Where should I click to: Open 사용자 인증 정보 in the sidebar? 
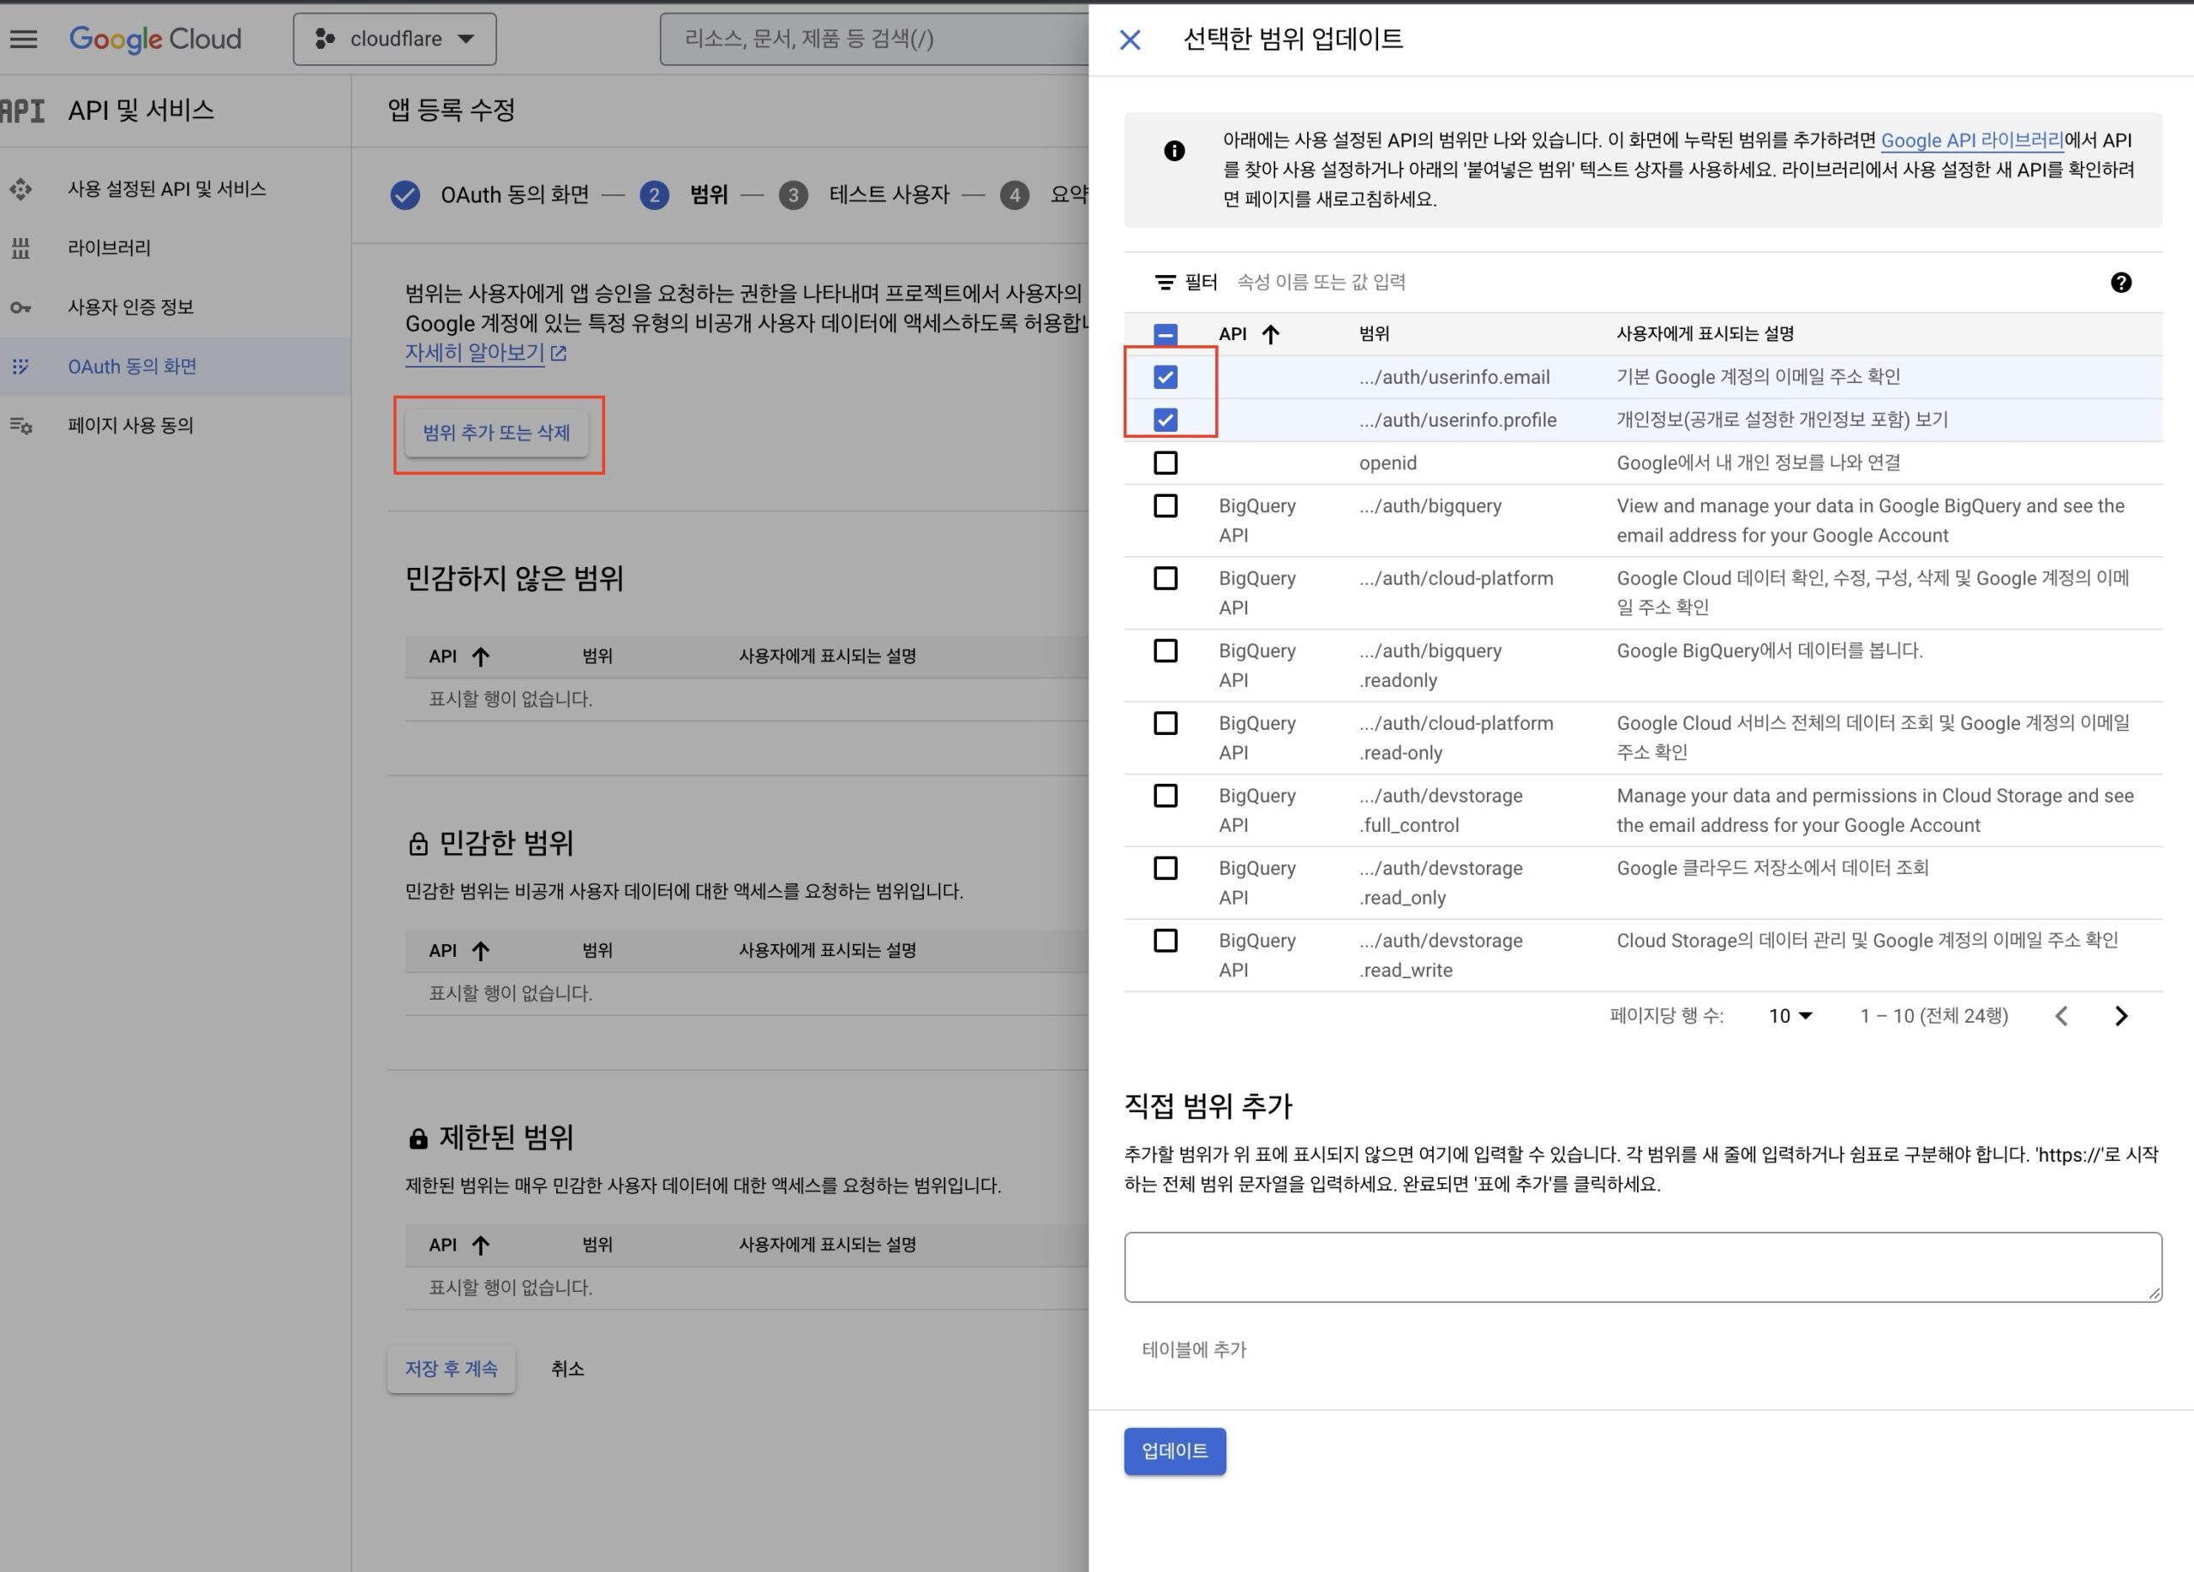tap(130, 308)
